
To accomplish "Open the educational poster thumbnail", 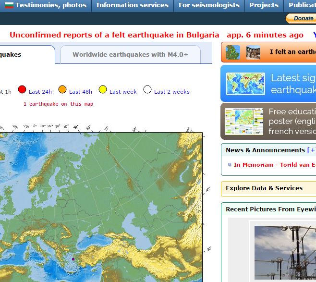I will pos(244,122).
